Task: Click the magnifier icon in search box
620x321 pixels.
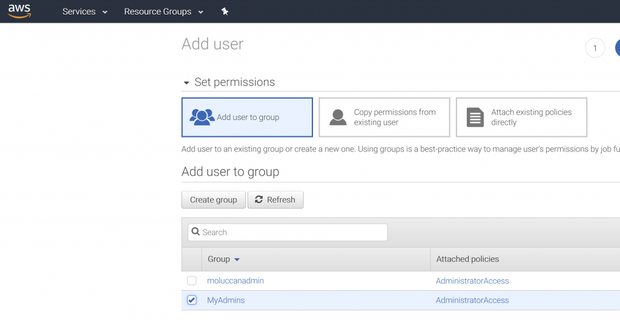Action: (x=196, y=231)
